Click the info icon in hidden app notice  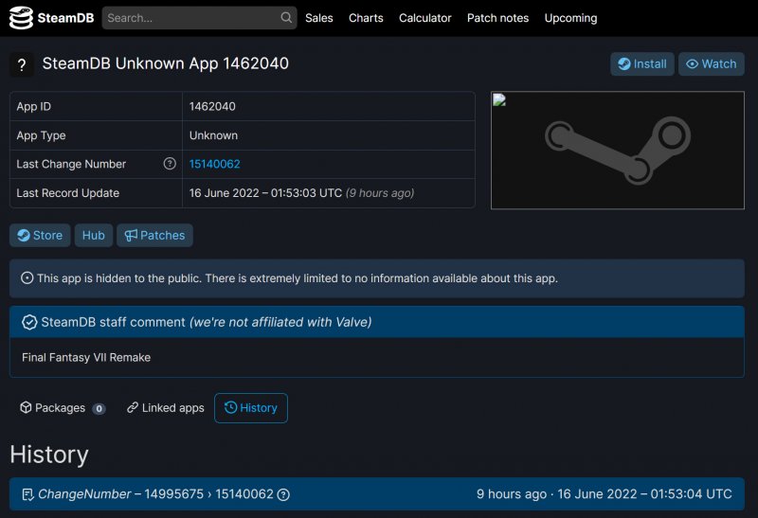(x=27, y=278)
